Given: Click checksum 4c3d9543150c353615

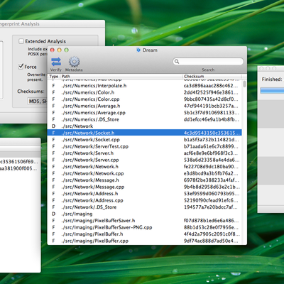Looking at the screenshot, I should (212, 133).
